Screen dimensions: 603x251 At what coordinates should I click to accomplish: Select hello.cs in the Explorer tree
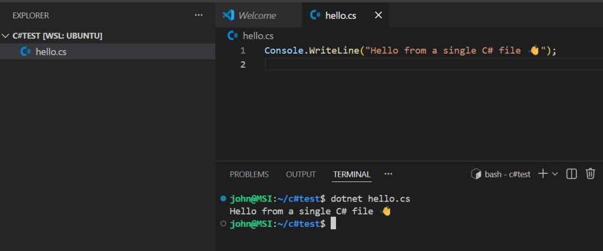[x=51, y=52]
